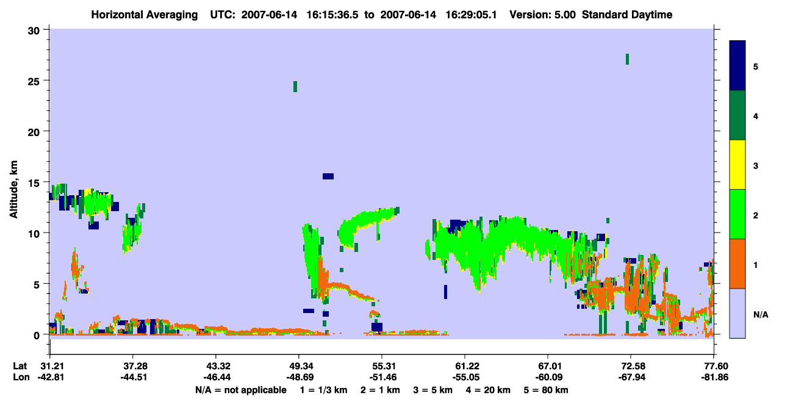This screenshot has height=407, width=793.
Task: Click the legend text 'N/A = not applicable'
Action: [241, 390]
